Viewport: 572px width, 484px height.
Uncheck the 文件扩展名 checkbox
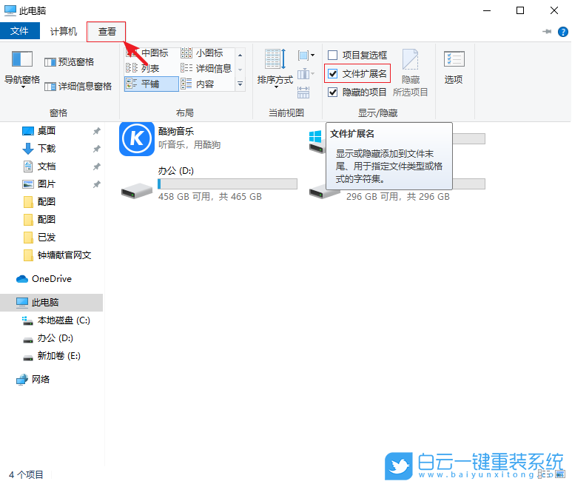tap(332, 74)
